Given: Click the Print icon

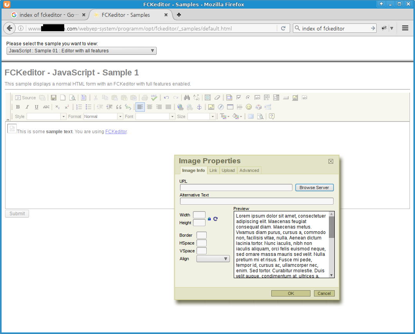Looking at the screenshot, I should pos(144,98).
